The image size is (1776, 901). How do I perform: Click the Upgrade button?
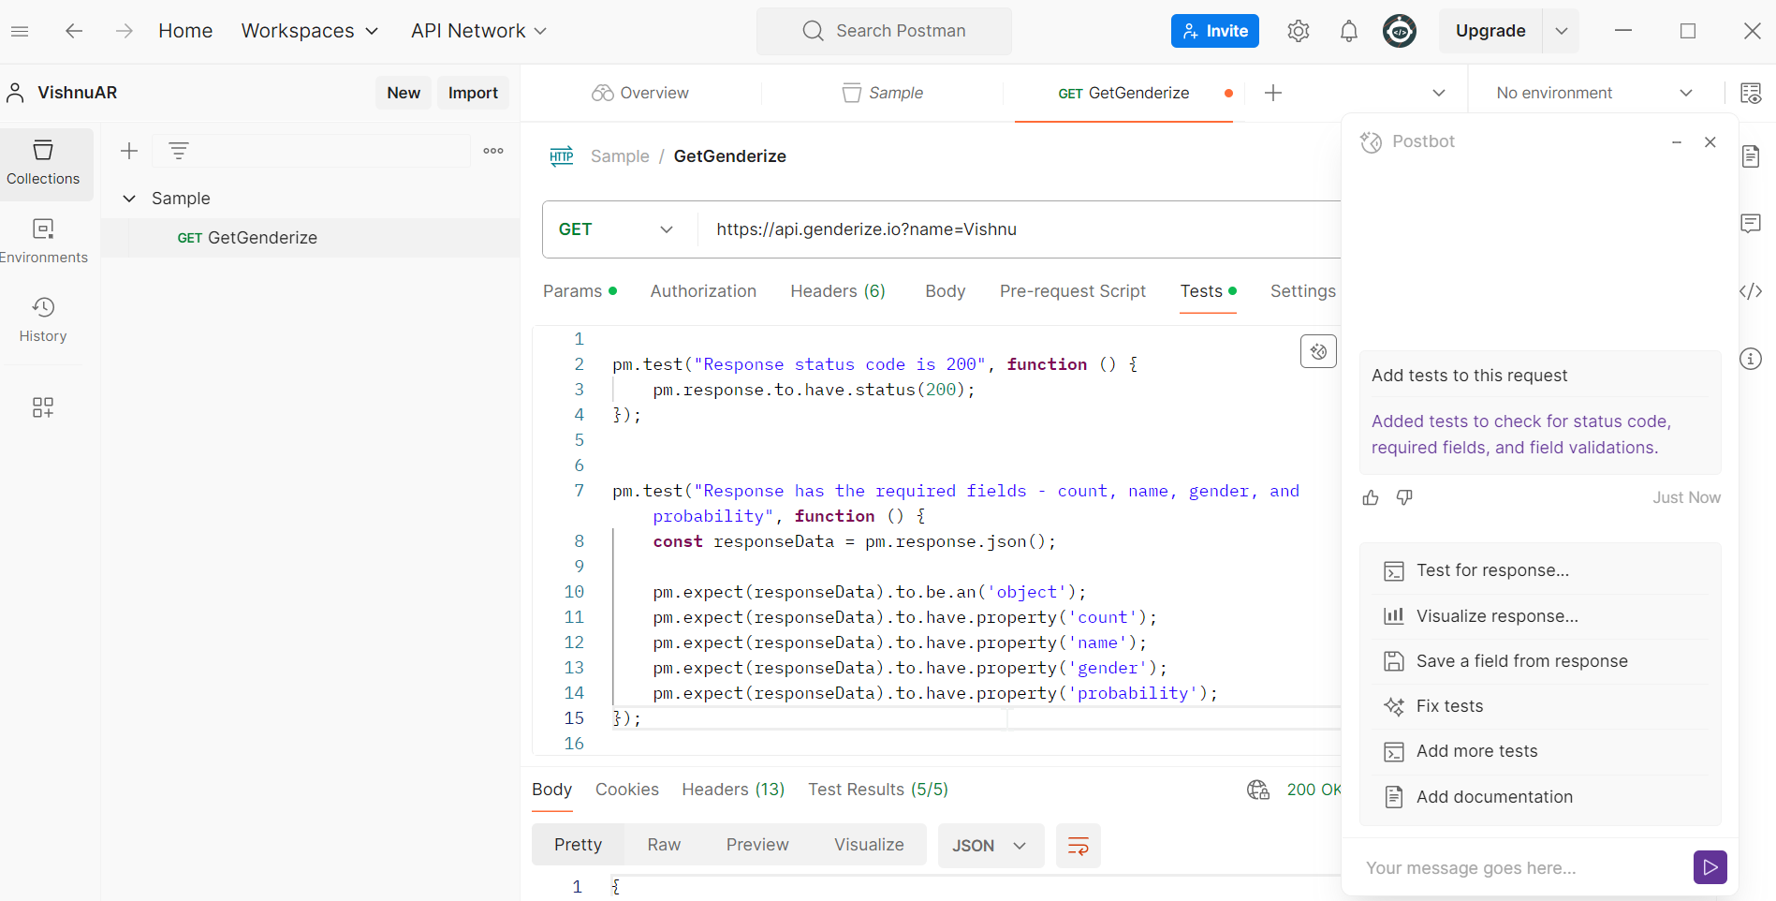[1490, 31]
